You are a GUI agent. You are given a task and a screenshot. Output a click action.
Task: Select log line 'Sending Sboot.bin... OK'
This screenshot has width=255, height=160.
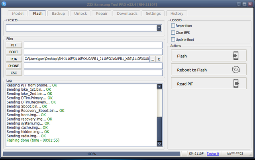coord(27,106)
